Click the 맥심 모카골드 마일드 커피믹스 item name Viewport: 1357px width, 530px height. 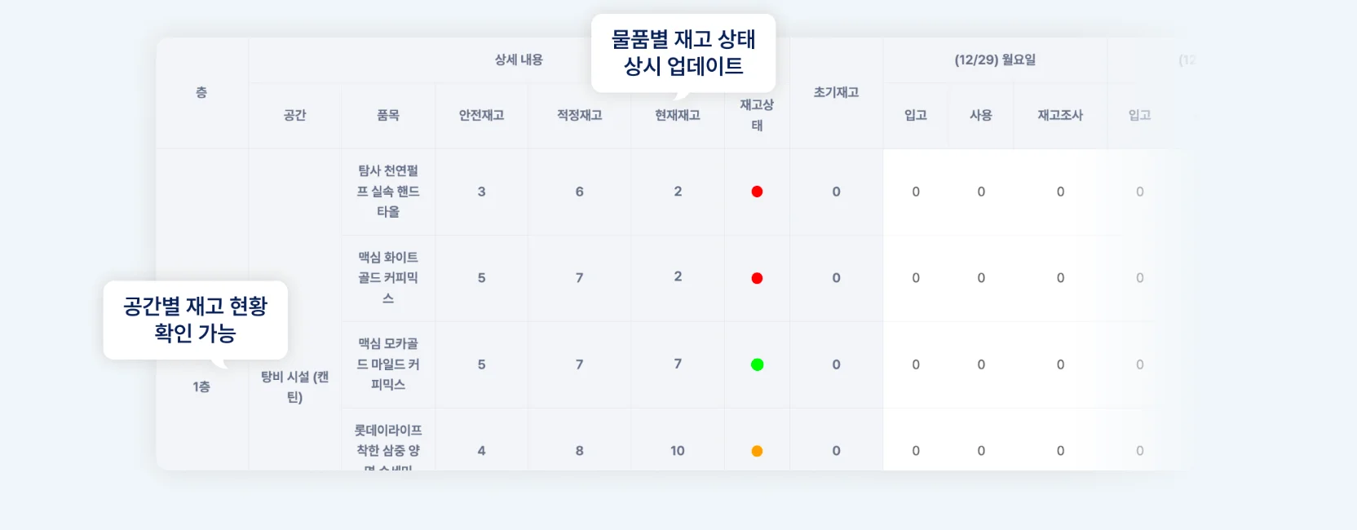[x=388, y=364]
